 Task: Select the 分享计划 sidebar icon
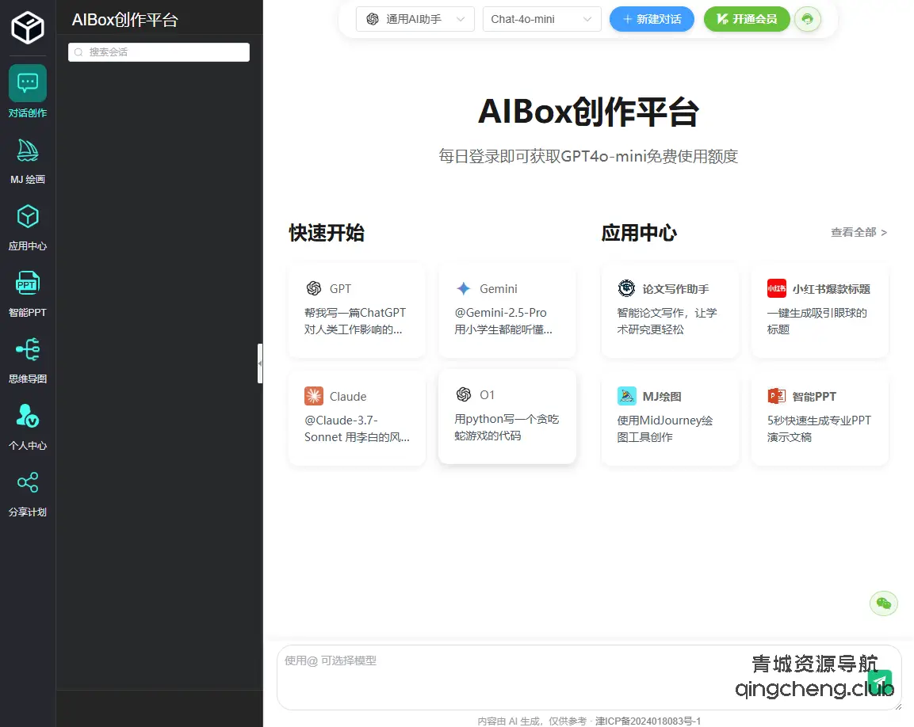pyautogui.click(x=28, y=491)
